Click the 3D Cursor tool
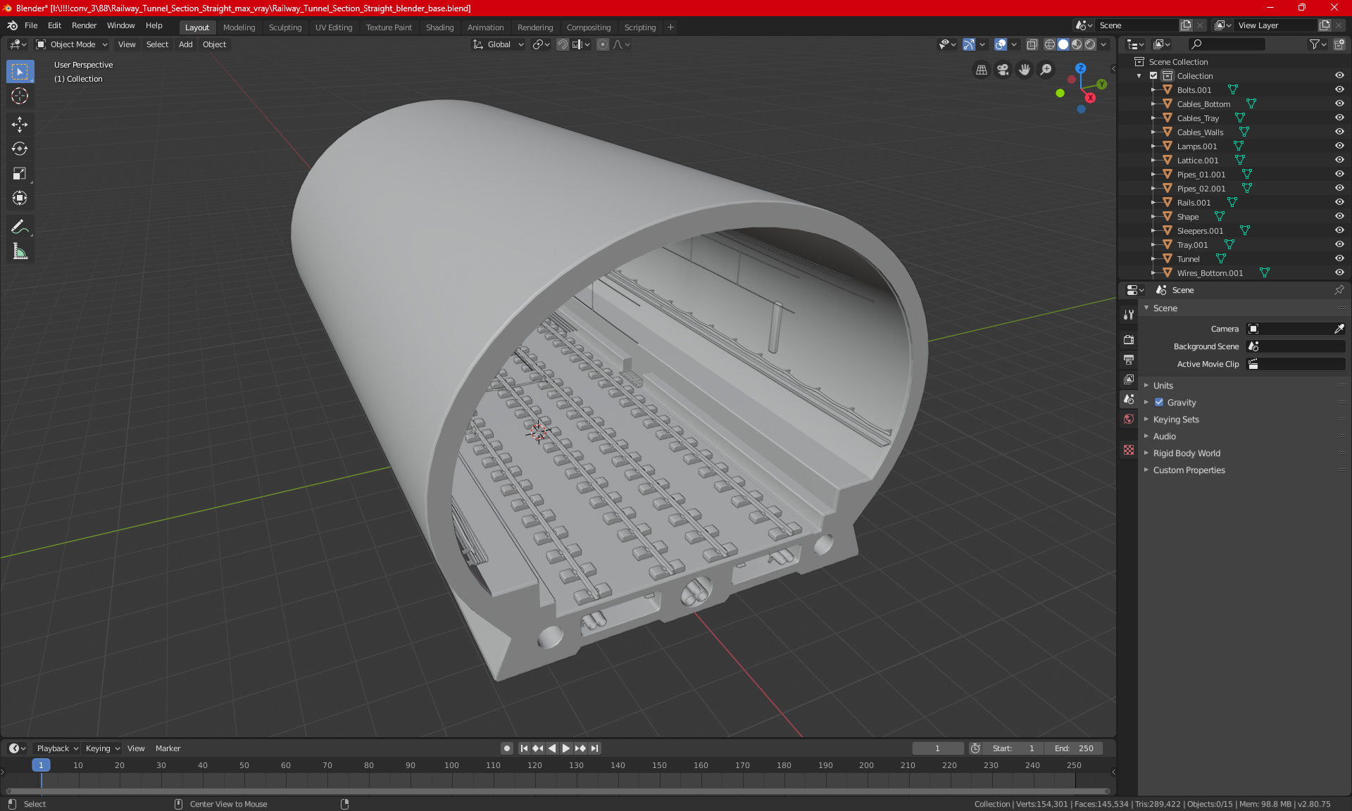The height and width of the screenshot is (811, 1352). tap(20, 96)
